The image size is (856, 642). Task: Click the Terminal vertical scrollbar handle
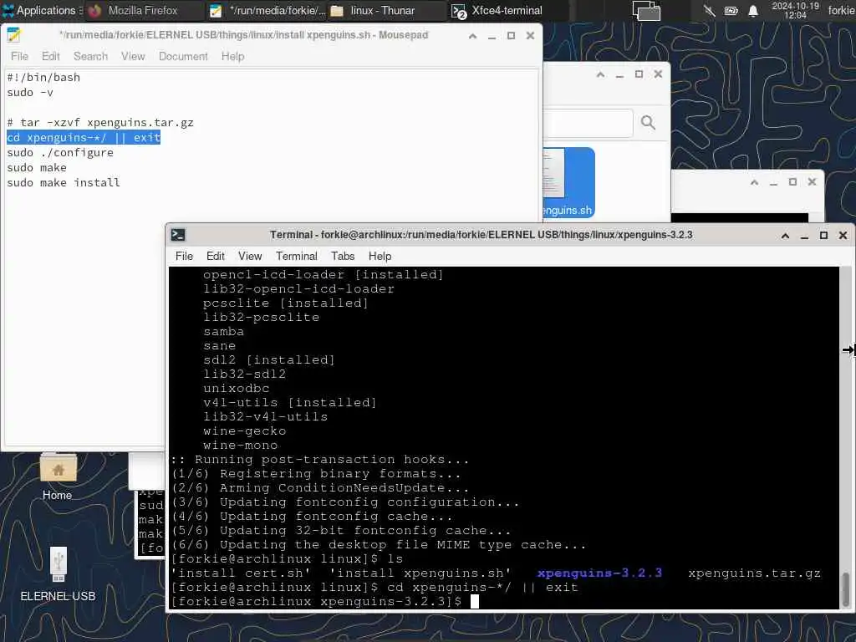[846, 589]
